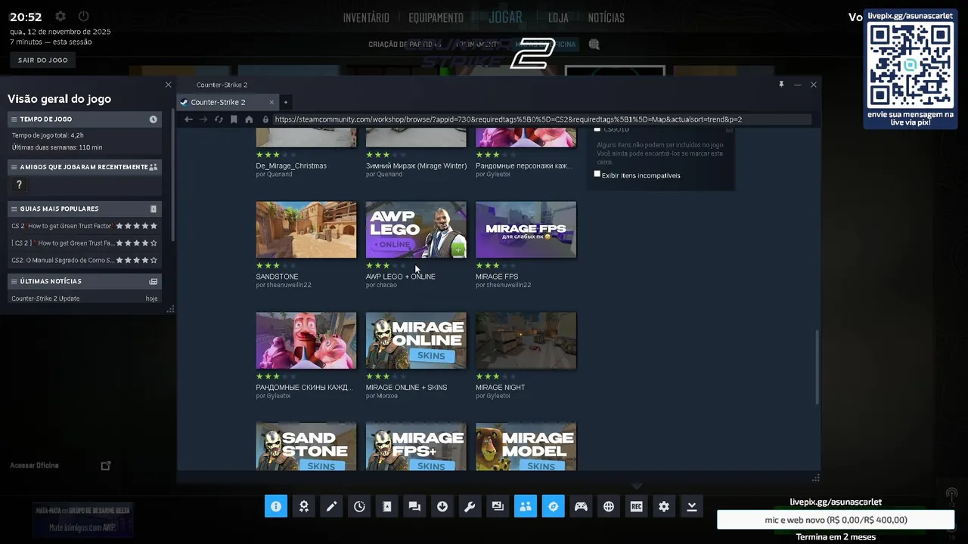Open the MIRAGE MODEL thumbnail

(x=526, y=447)
